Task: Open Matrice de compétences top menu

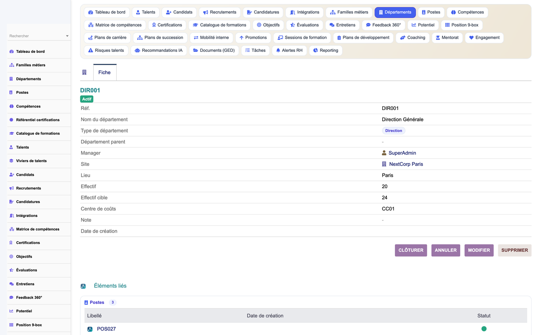Action: 115,25
